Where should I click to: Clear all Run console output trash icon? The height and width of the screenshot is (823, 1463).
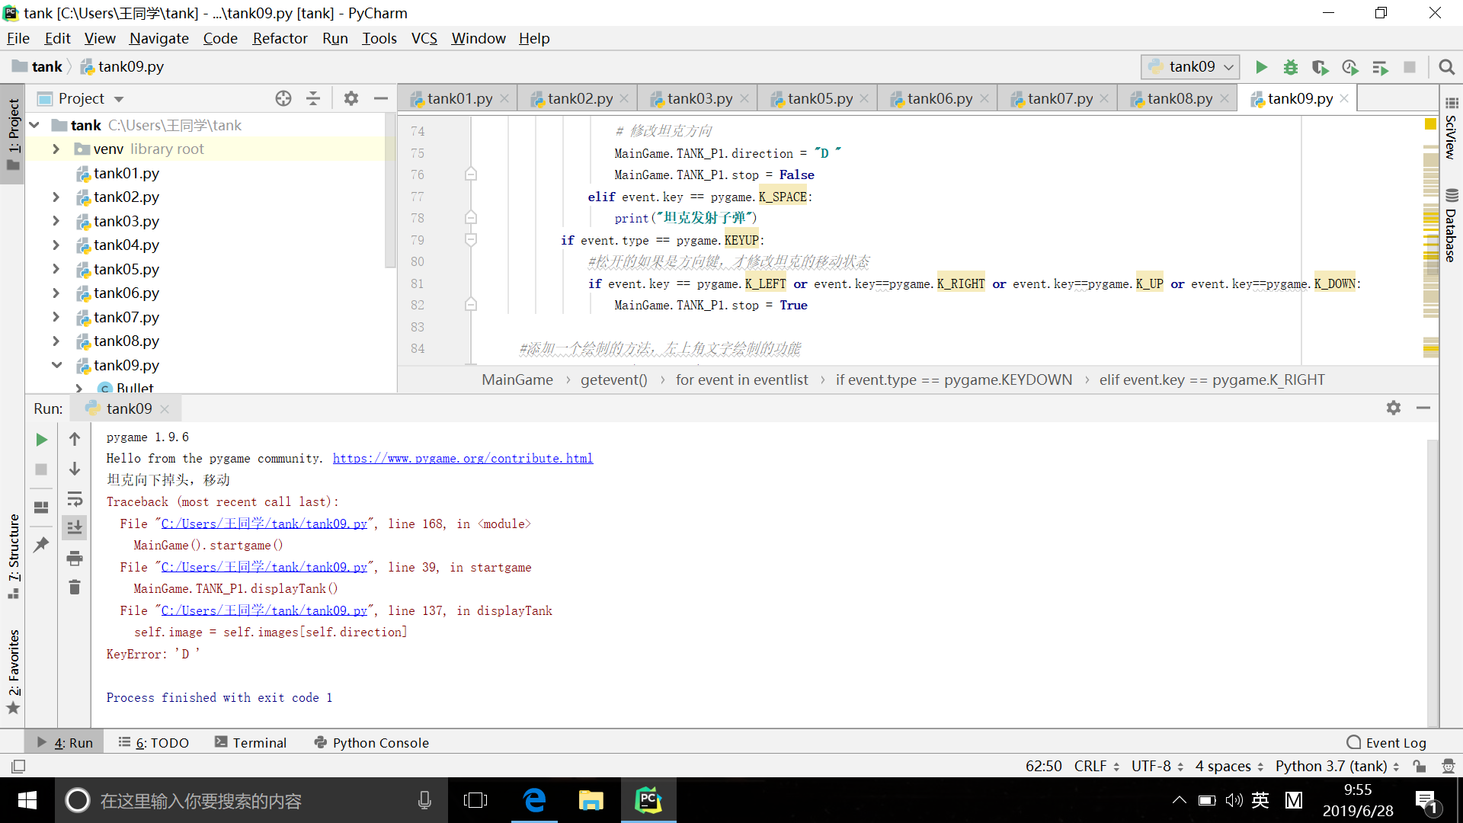[x=75, y=588]
